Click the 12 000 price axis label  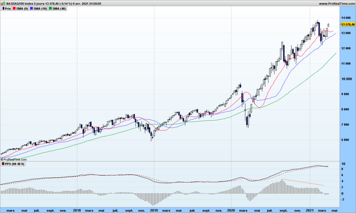tap(346, 49)
